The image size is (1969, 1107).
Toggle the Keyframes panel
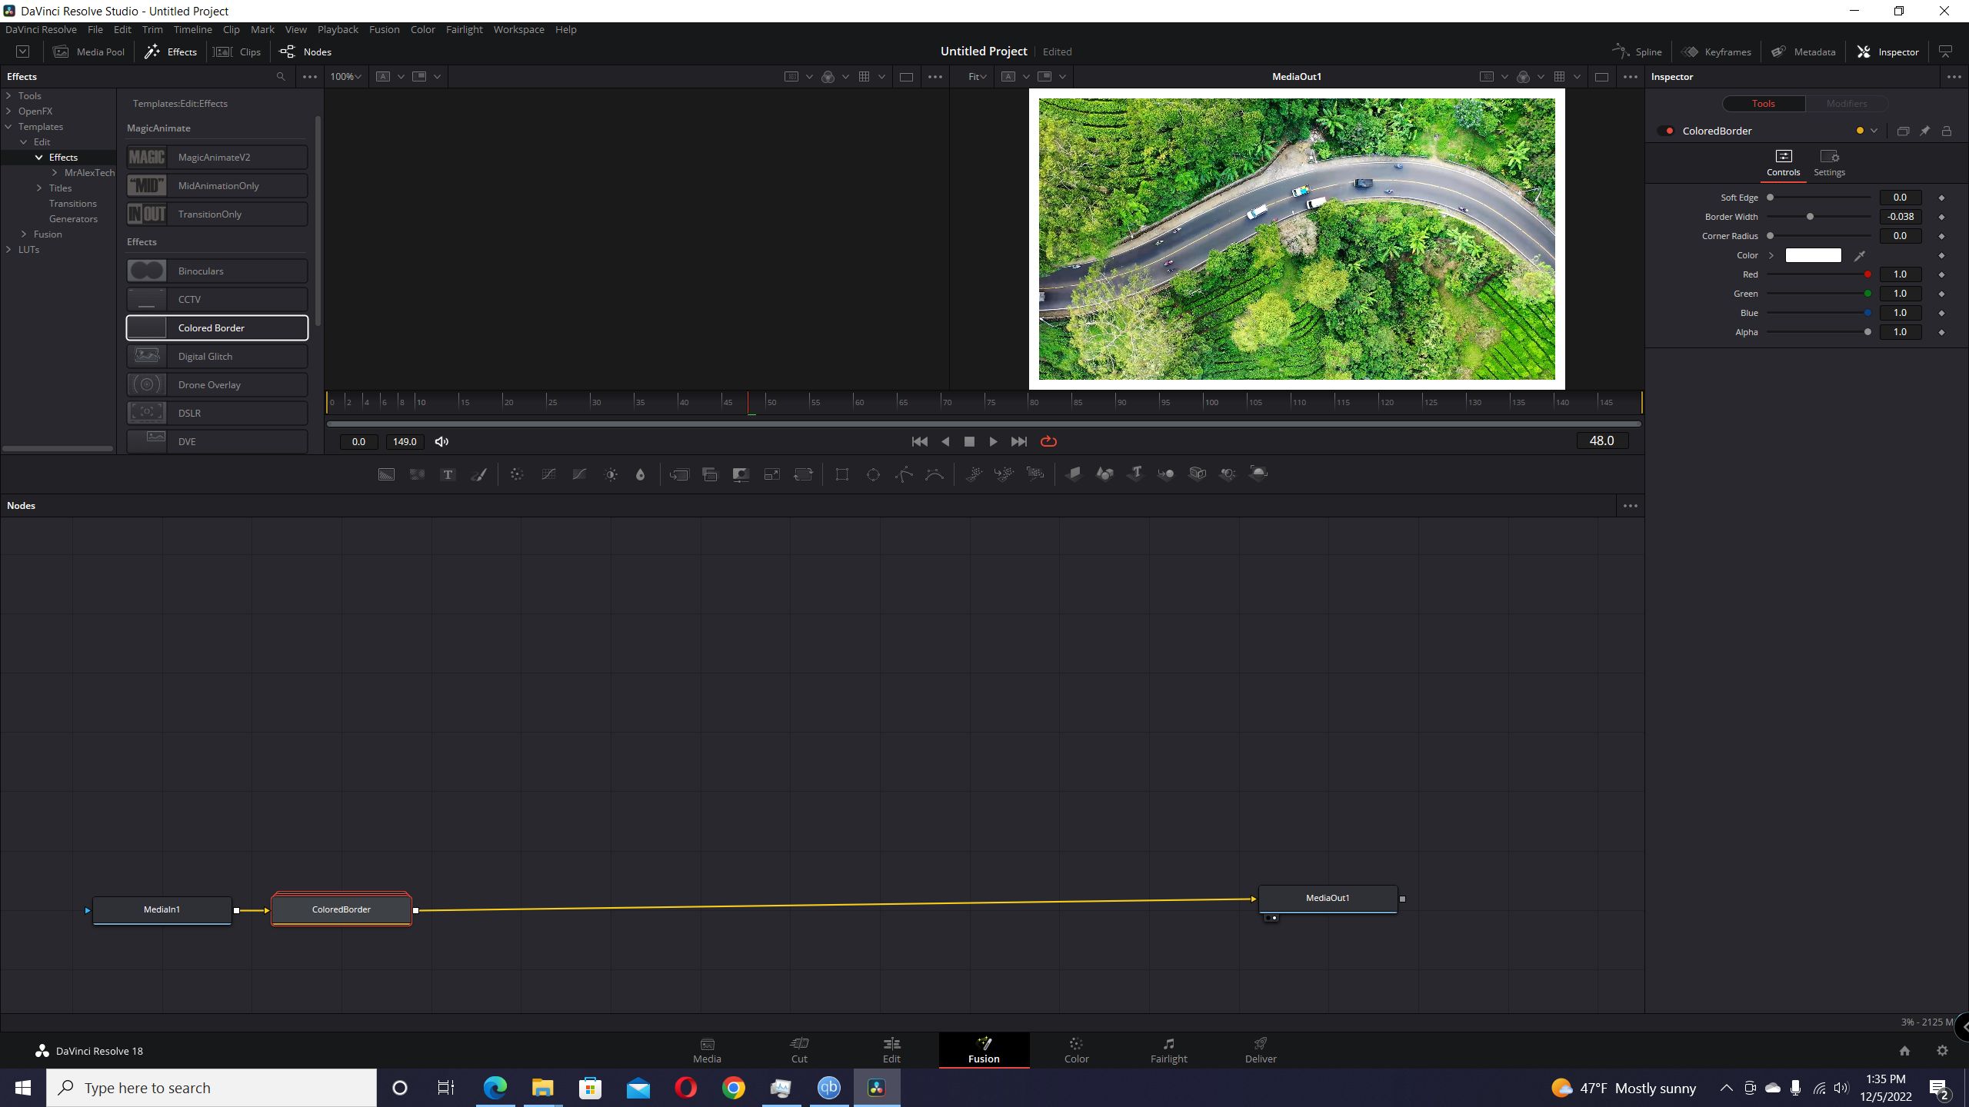1716,52
